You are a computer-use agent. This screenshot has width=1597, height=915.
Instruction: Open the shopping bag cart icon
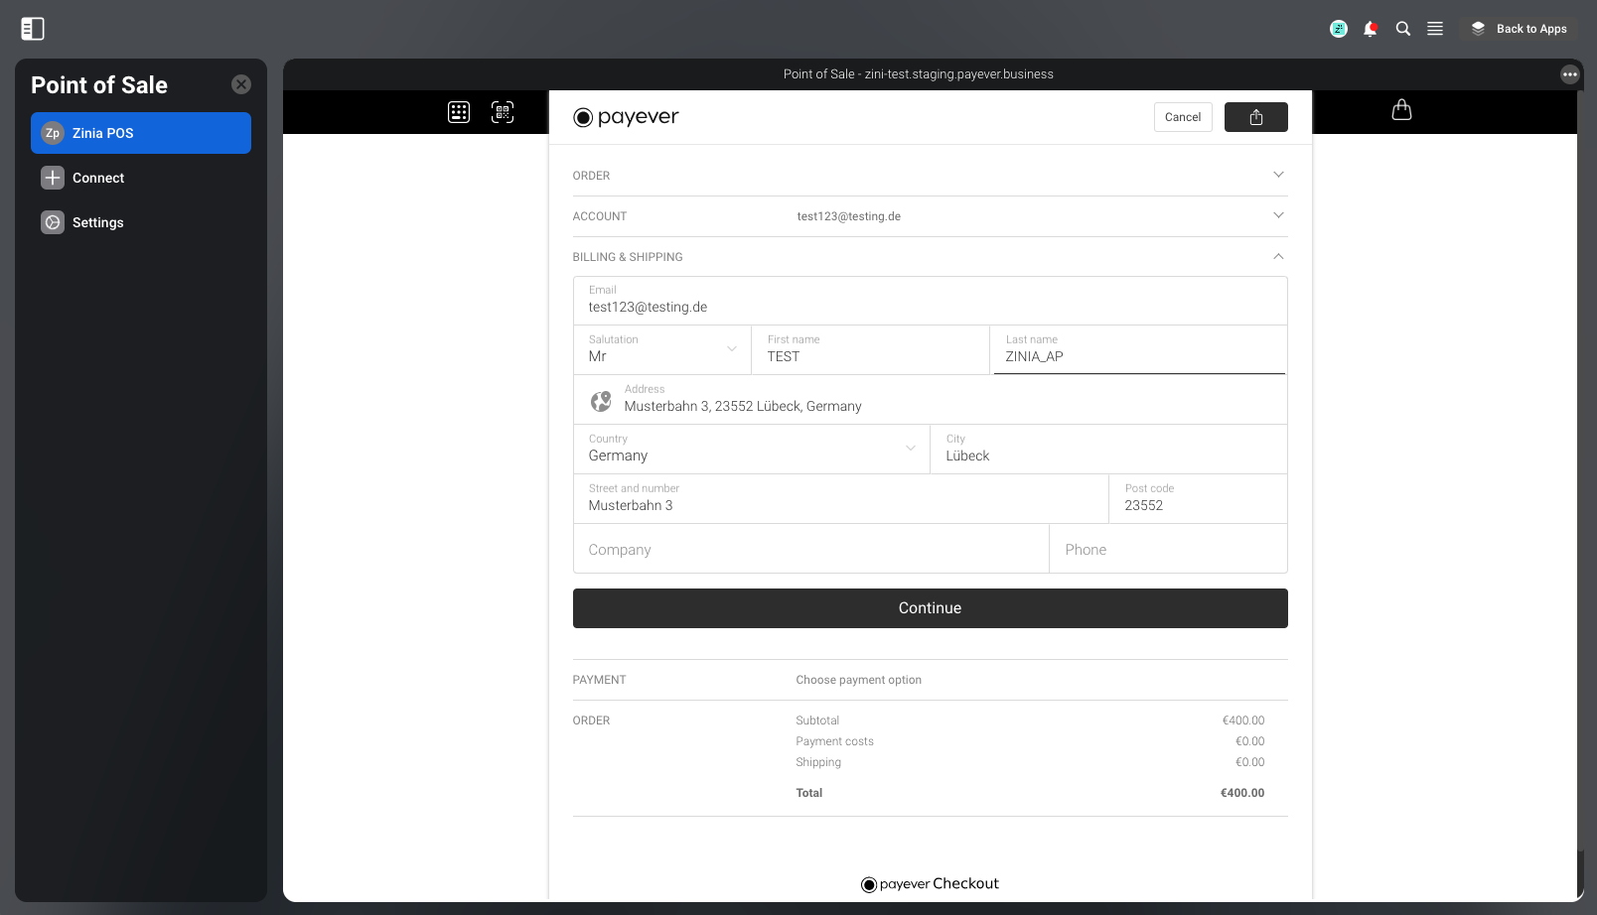tap(1401, 110)
